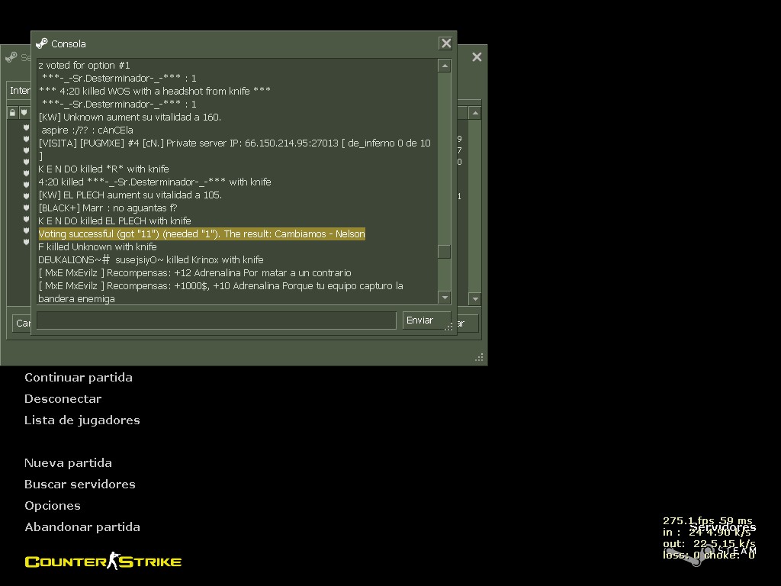Click server browser scrollbar down arrow
Image resolution: width=781 pixels, height=586 pixels.
475,299
